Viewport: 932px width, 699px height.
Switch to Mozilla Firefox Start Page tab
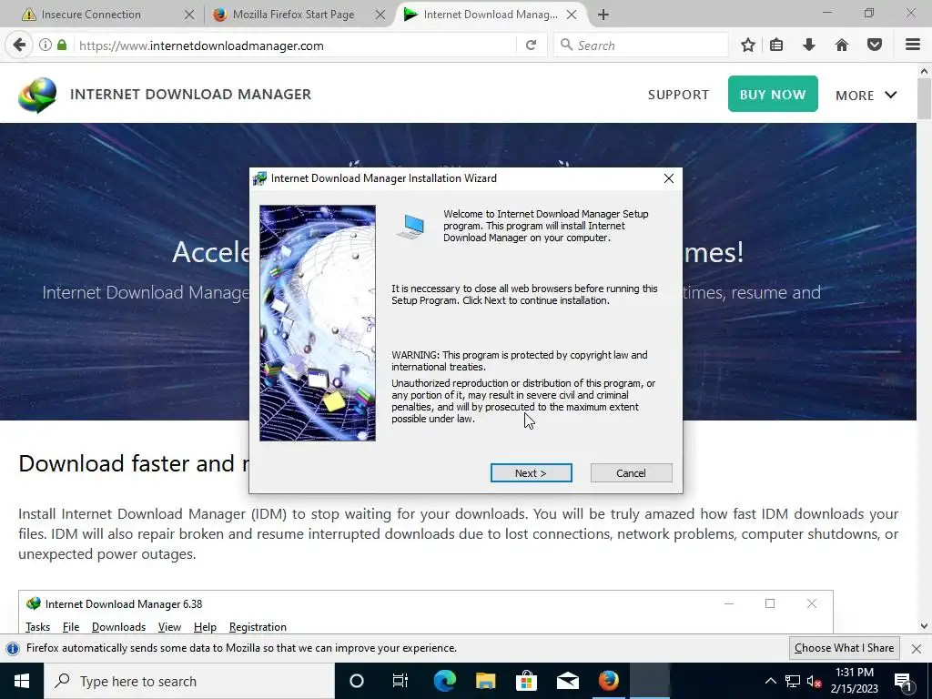click(293, 15)
